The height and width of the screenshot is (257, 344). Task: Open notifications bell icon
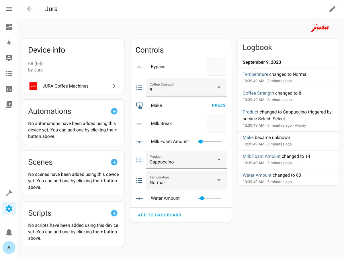point(9,232)
